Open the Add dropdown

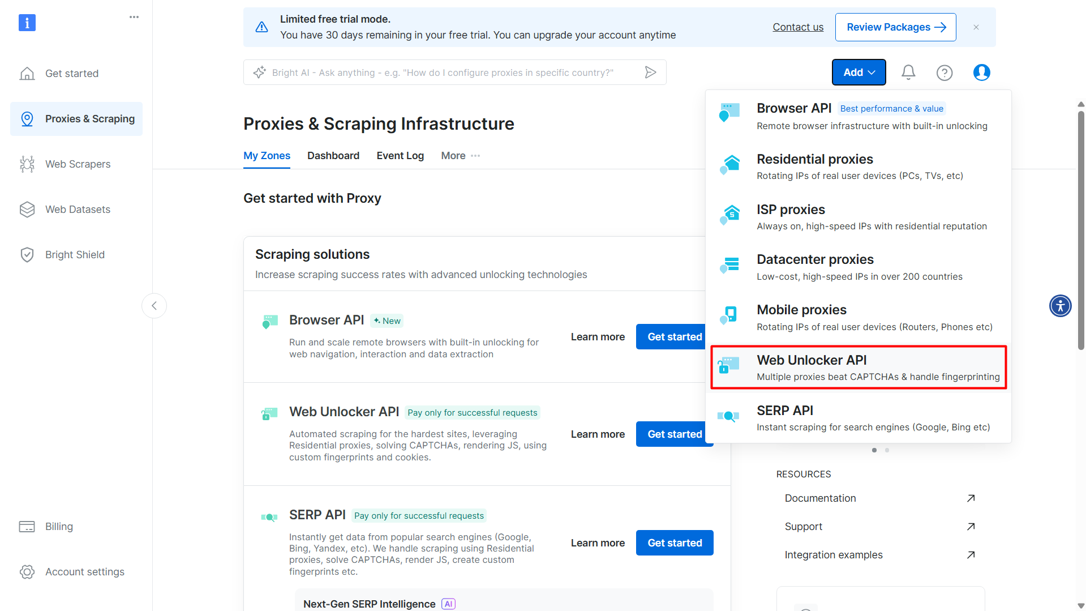[x=859, y=72]
